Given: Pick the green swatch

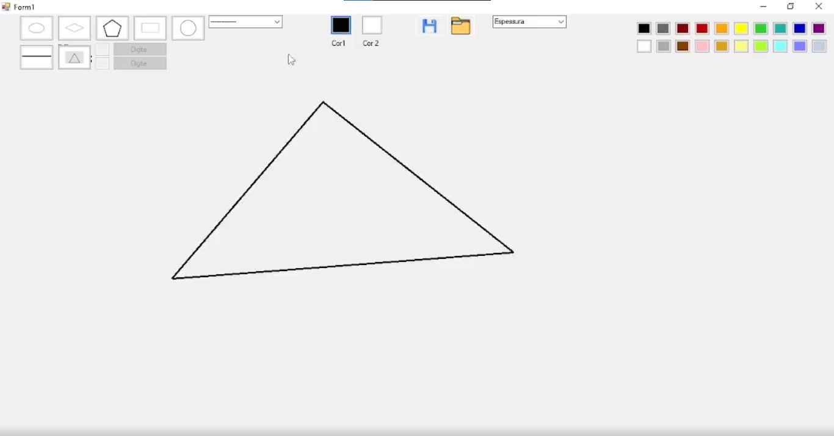Looking at the screenshot, I should (761, 29).
